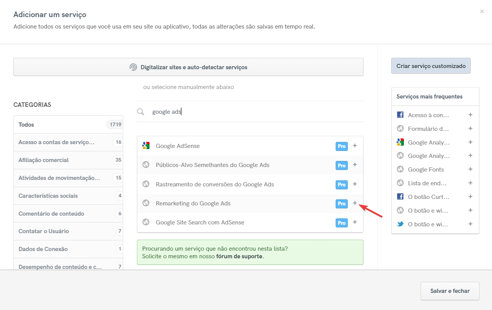Click the Google AdSense icon in results
The height and width of the screenshot is (310, 492).
click(146, 145)
